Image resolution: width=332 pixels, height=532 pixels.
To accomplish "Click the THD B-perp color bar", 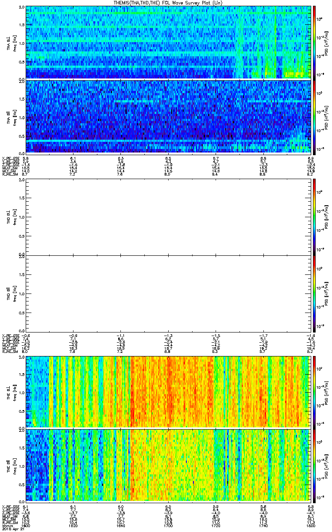I will [314, 217].
